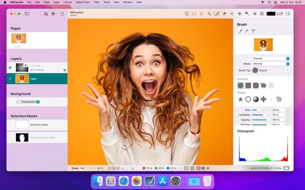Toggle visibility of the Fill Layer
305x190 pixels.
10,67
